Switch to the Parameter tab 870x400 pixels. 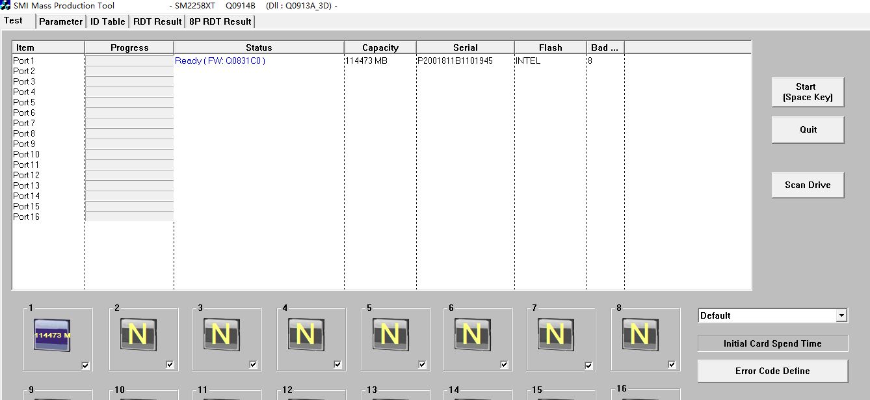click(x=61, y=21)
